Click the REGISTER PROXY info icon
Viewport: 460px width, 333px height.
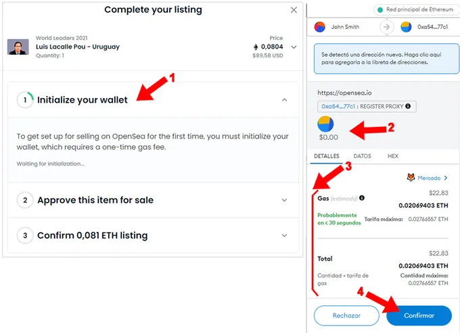point(408,107)
